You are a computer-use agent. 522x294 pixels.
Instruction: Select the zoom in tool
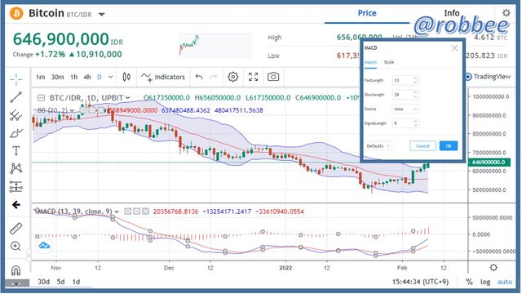pos(15,247)
